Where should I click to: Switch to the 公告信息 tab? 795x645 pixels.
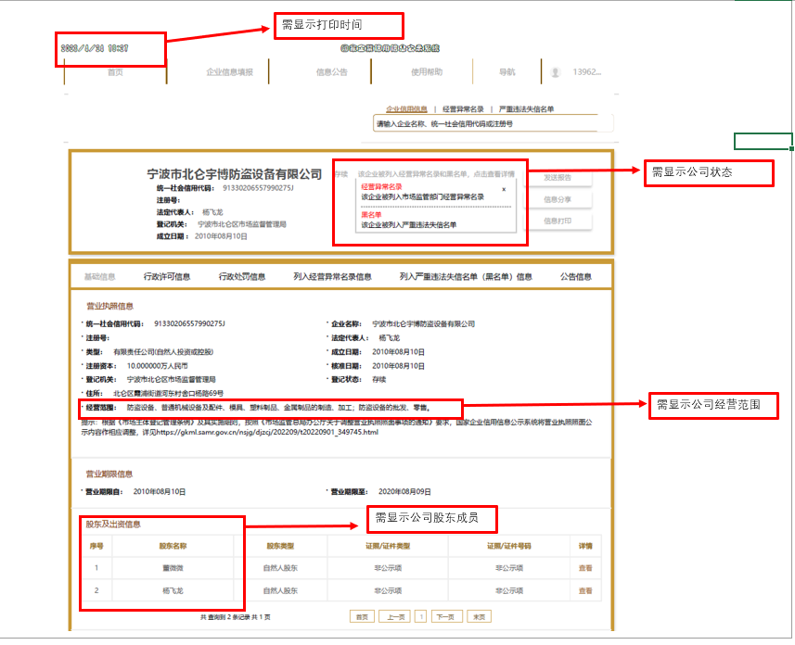pyautogui.click(x=575, y=277)
